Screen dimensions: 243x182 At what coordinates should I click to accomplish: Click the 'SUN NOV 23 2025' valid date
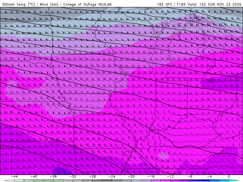point(224,4)
